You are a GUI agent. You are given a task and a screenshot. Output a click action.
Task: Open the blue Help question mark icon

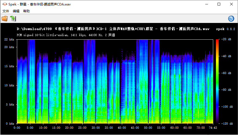[x=231, y=19]
